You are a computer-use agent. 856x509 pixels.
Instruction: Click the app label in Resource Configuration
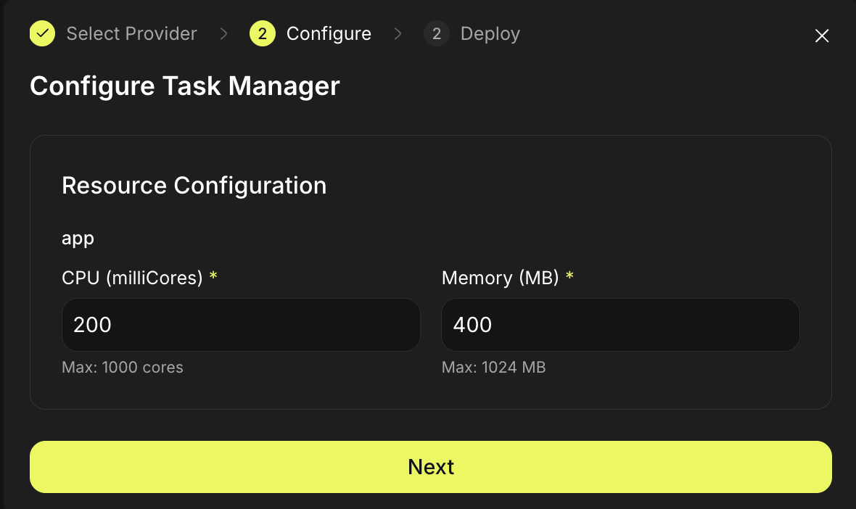[x=78, y=238]
